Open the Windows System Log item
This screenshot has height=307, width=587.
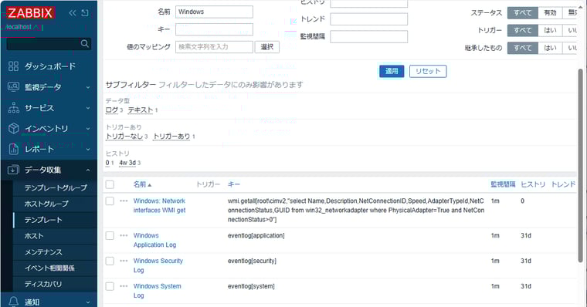(158, 291)
